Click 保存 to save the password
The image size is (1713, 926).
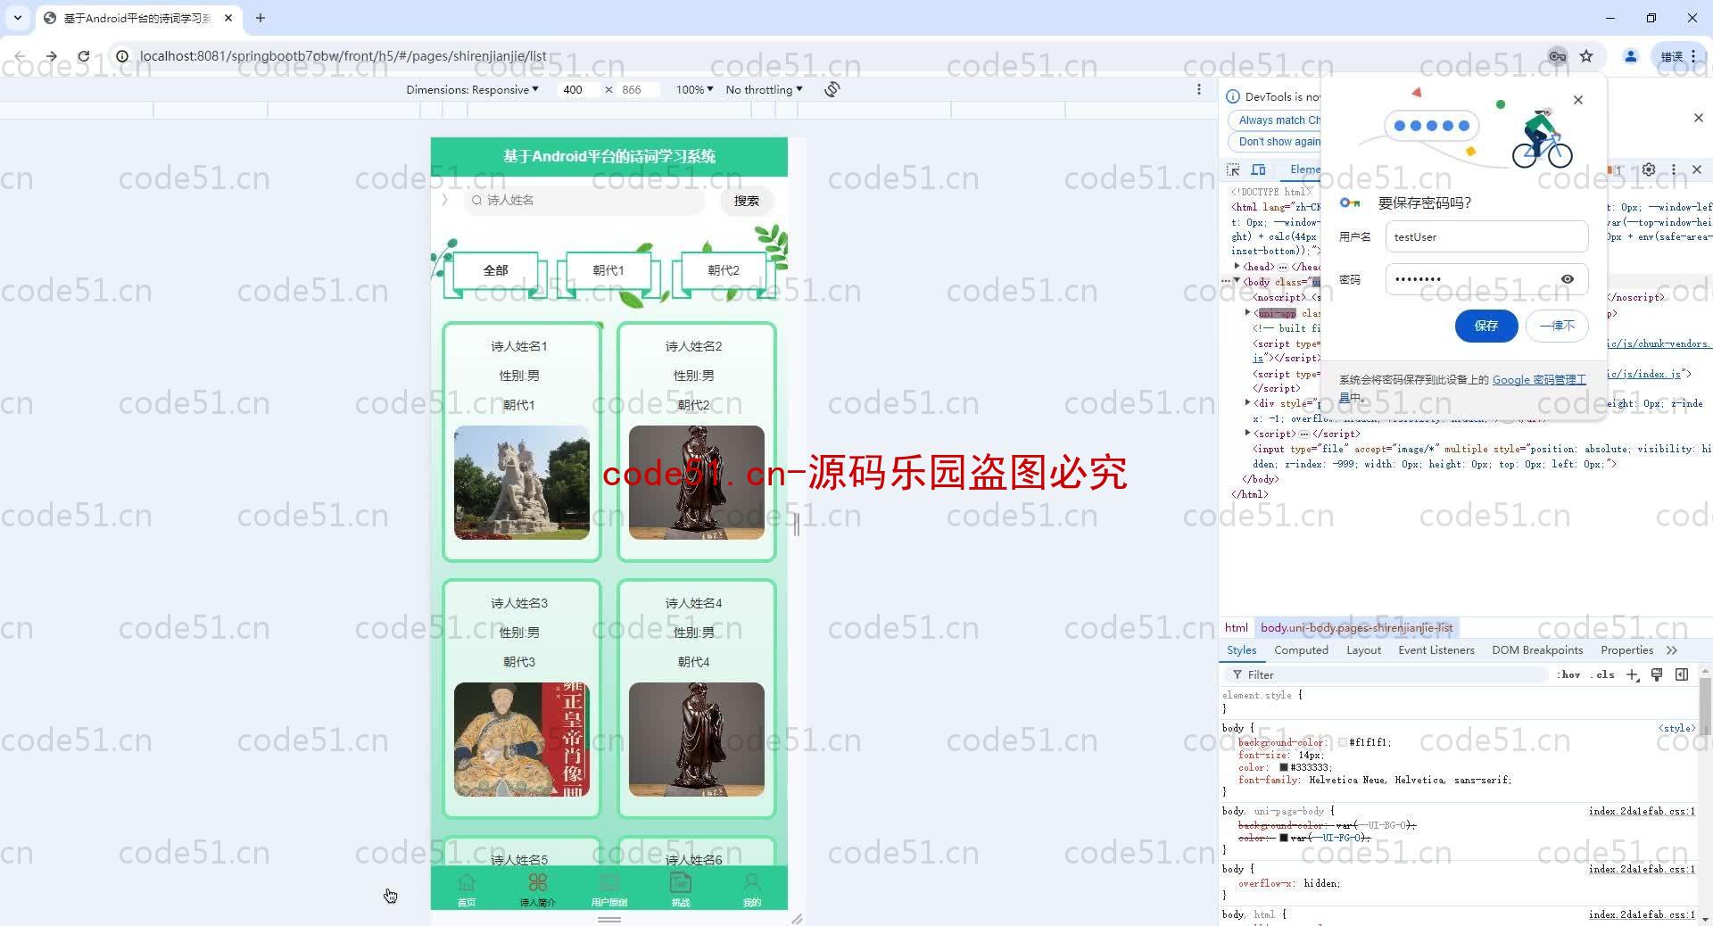click(x=1485, y=326)
